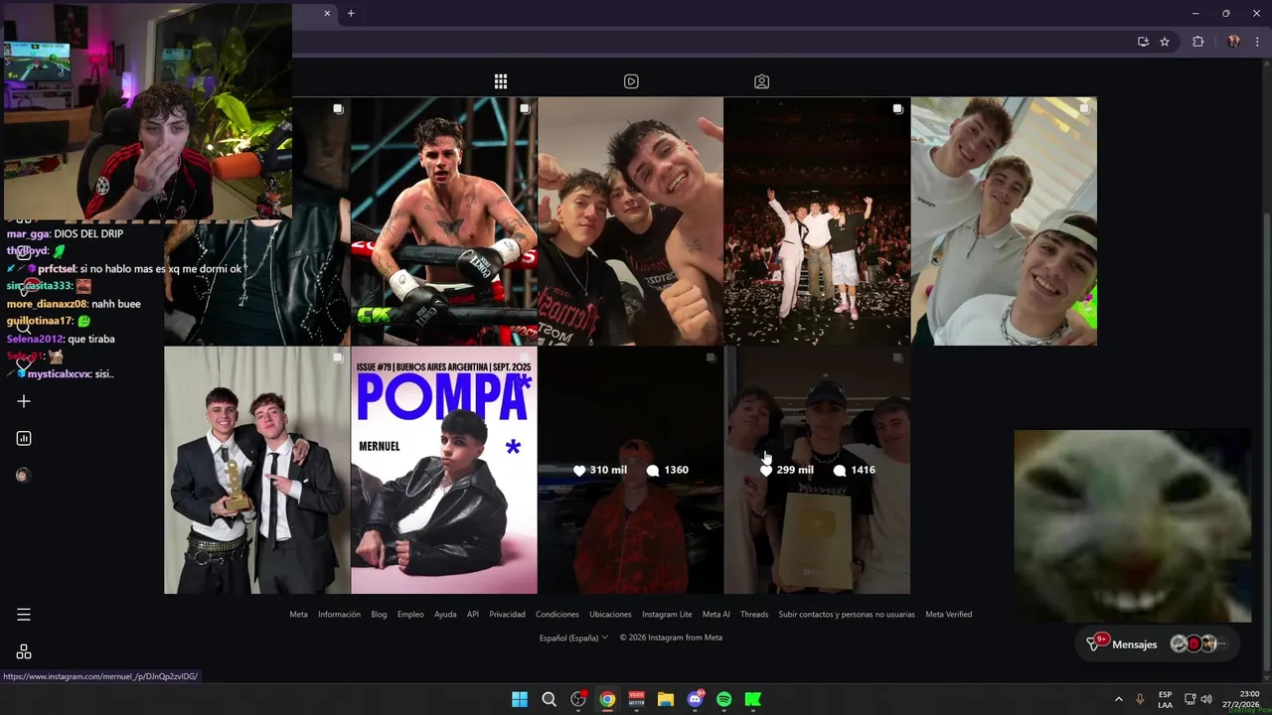Open the ESP LAA language indicator
This screenshot has height=715, width=1272.
pos(1165,699)
